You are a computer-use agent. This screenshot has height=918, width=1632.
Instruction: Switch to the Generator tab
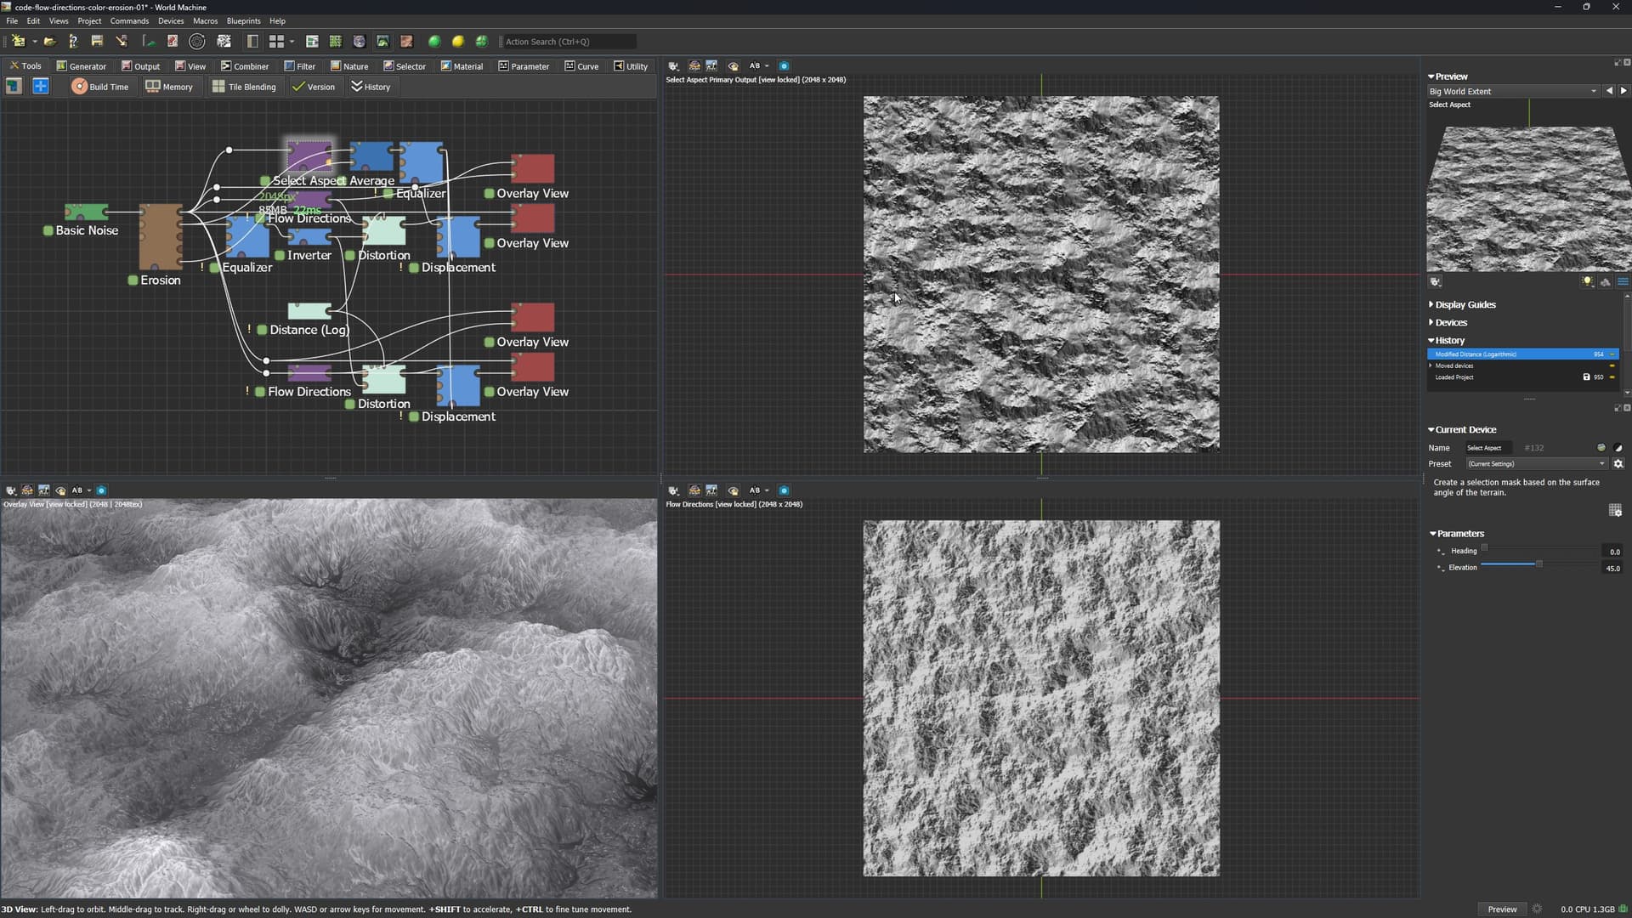tap(82, 66)
